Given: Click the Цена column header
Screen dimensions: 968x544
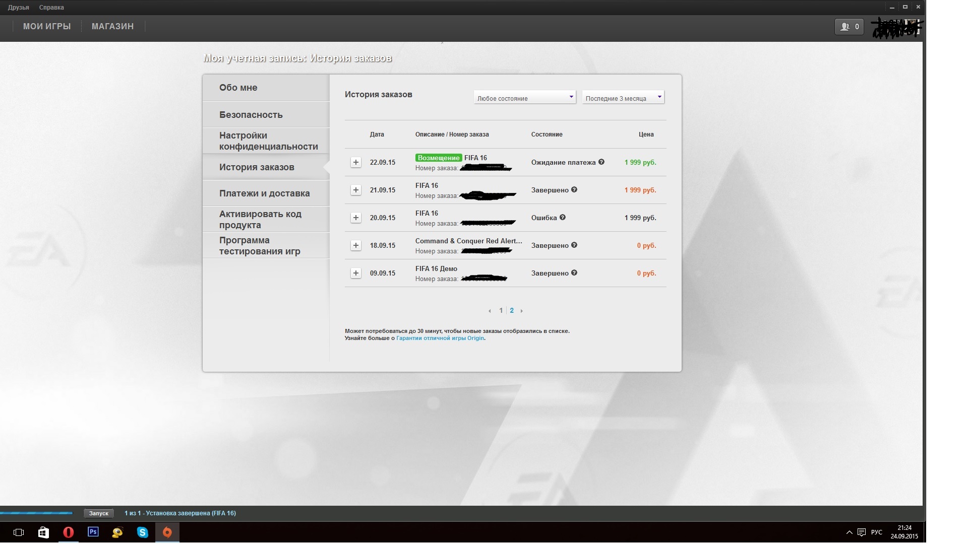Looking at the screenshot, I should (x=646, y=134).
